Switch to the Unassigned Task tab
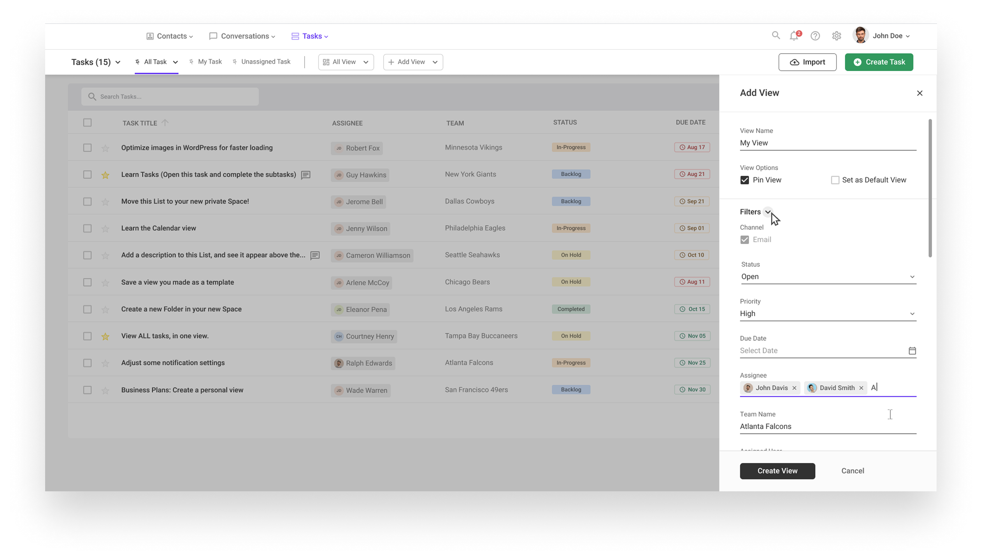The width and height of the screenshot is (981, 557). [261, 62]
